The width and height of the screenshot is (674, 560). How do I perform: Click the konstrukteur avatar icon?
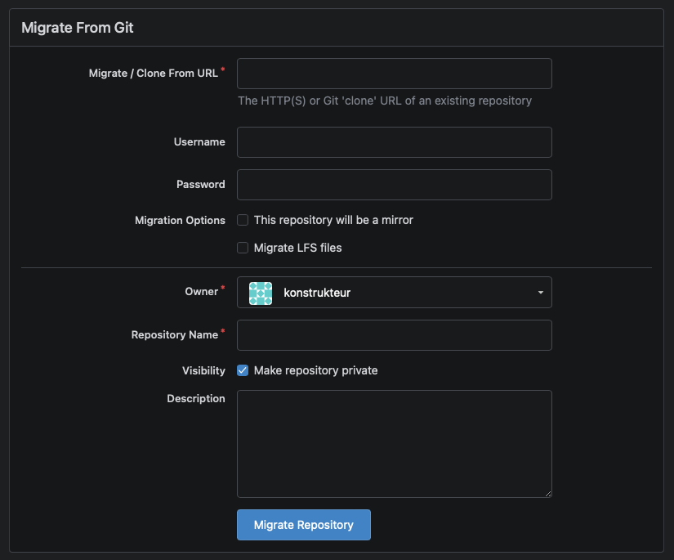pyautogui.click(x=261, y=293)
